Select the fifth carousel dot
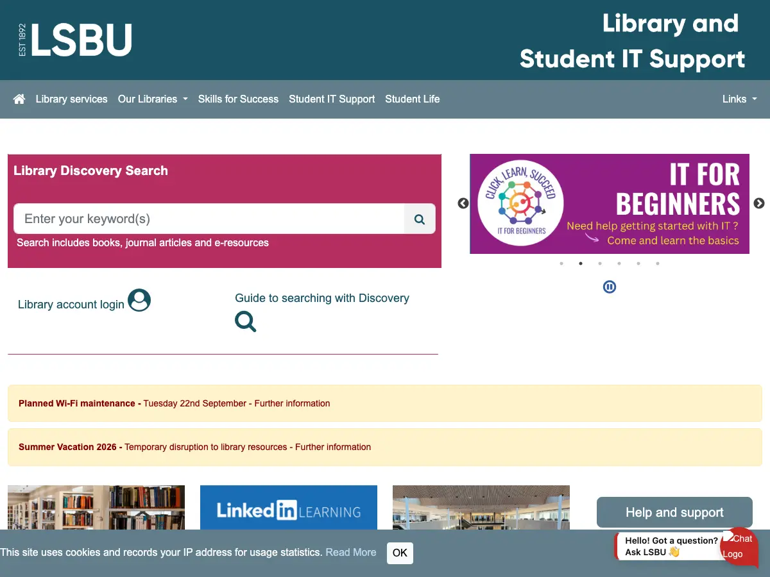This screenshot has height=577, width=770. pos(638,263)
